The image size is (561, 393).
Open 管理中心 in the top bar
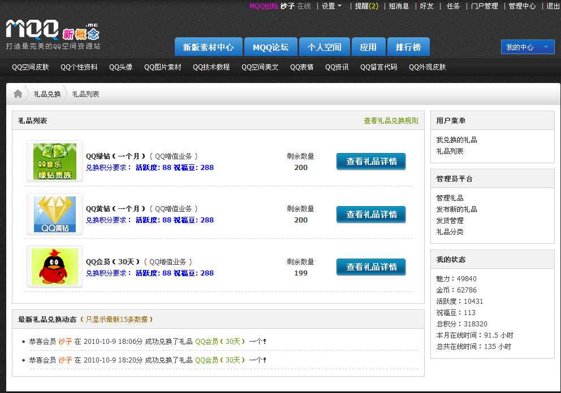point(523,6)
